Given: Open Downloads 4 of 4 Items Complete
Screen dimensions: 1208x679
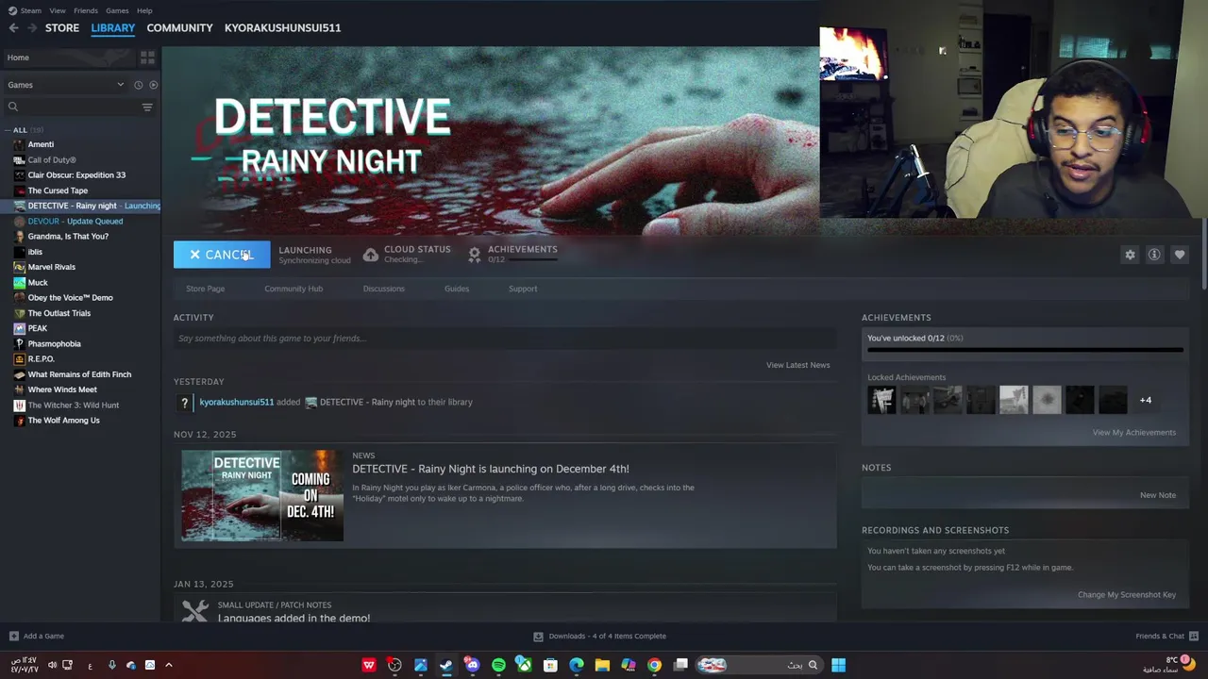Looking at the screenshot, I should point(600,636).
